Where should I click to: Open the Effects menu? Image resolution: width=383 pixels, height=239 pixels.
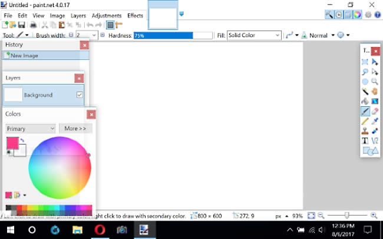(135, 16)
